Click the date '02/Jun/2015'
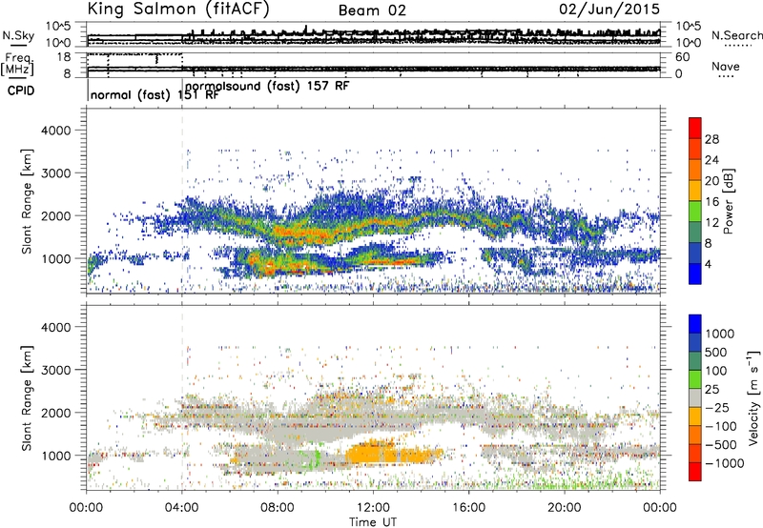The height and width of the screenshot is (528, 763). click(x=609, y=10)
